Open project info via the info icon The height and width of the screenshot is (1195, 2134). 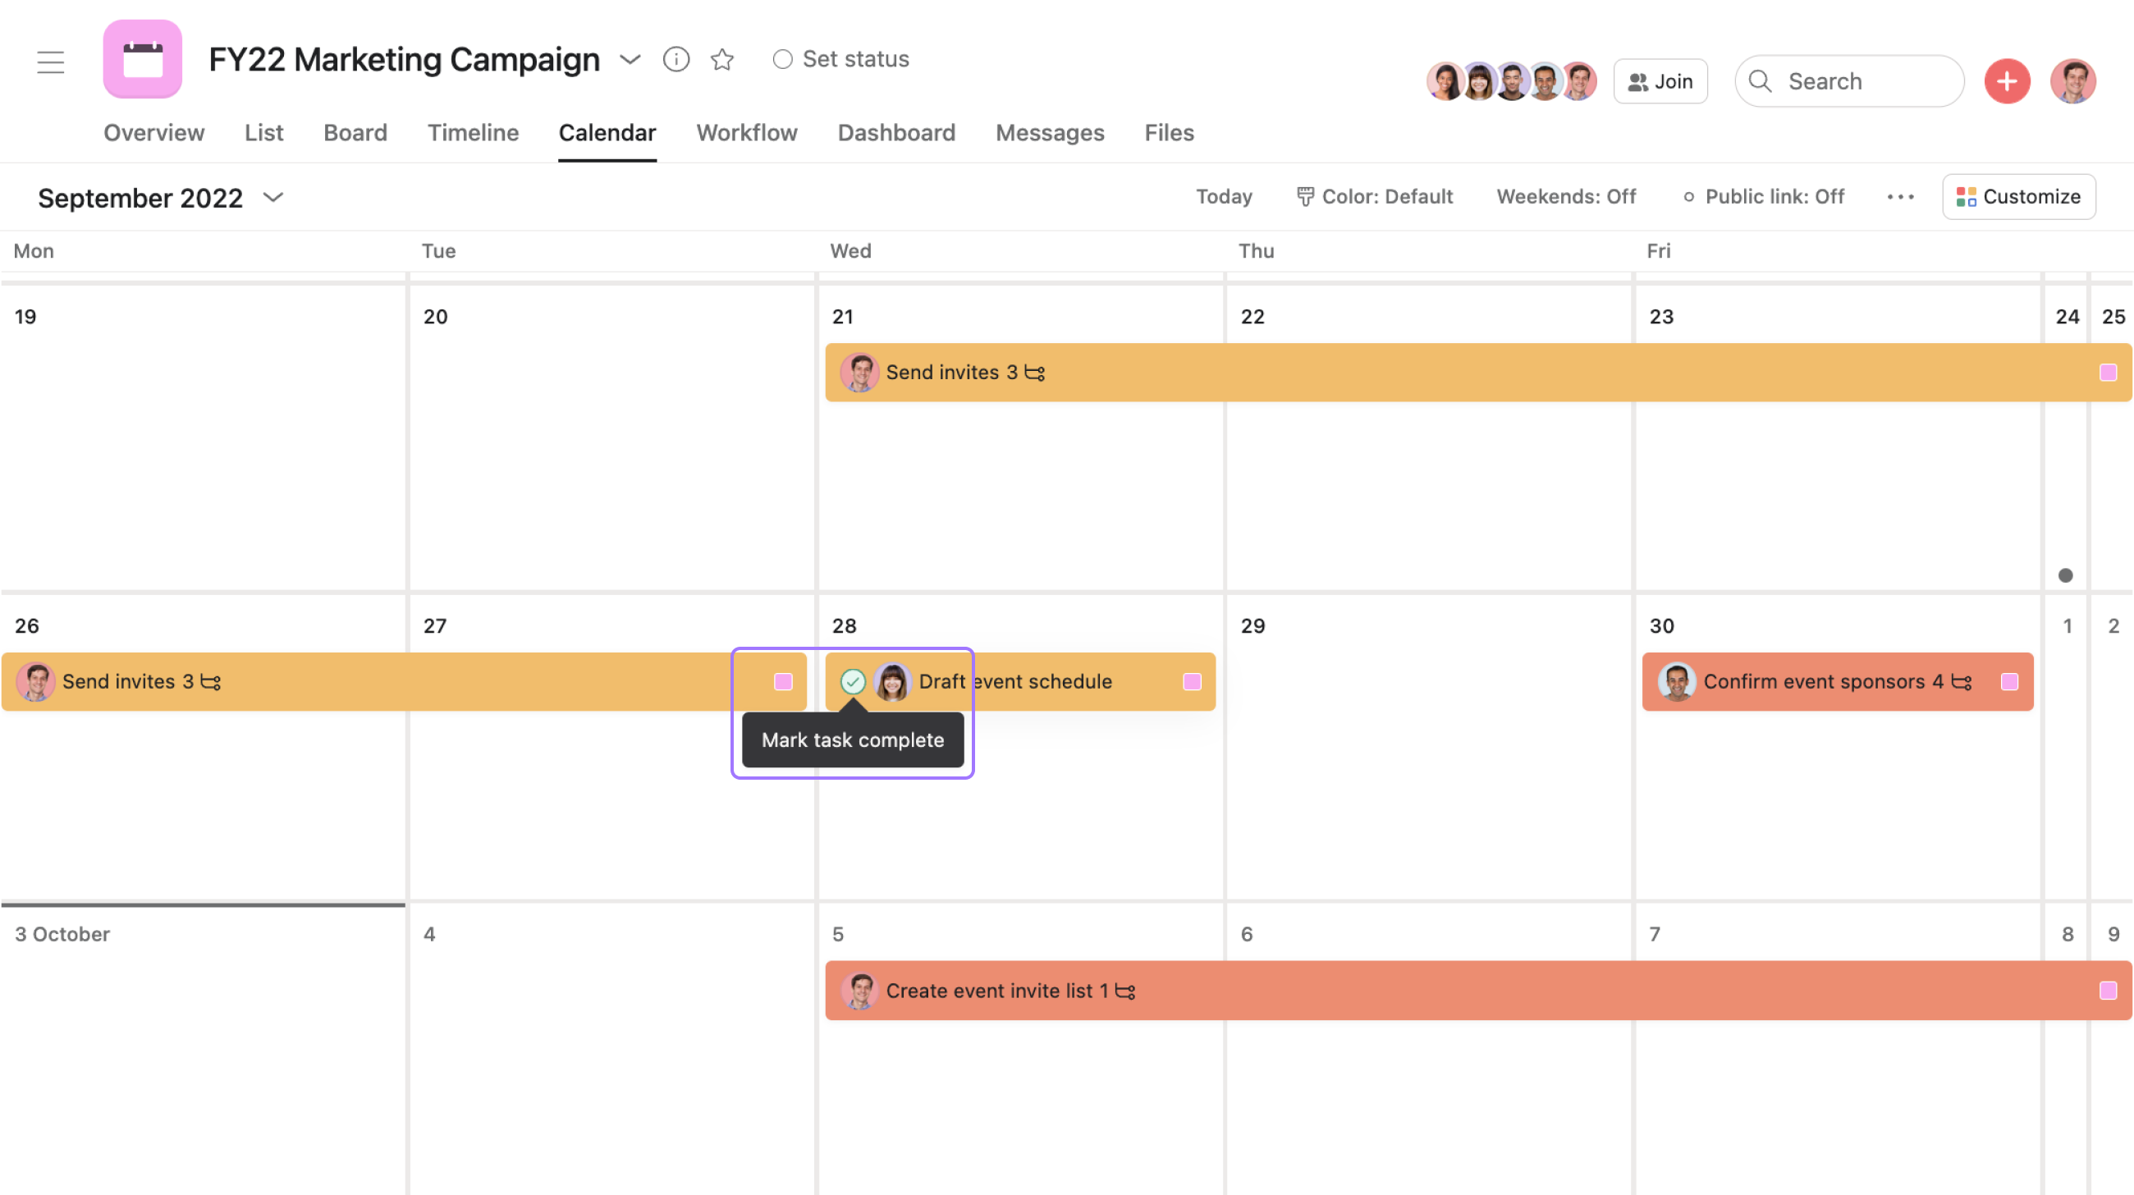pyautogui.click(x=676, y=59)
